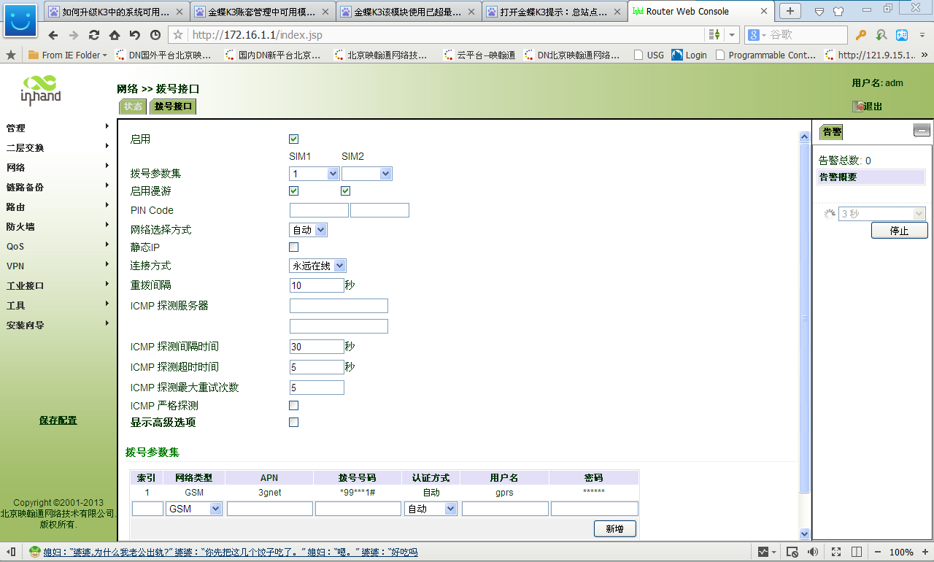Check the 显示高级选项 checkbox
Image resolution: width=934 pixels, height=562 pixels.
click(294, 422)
